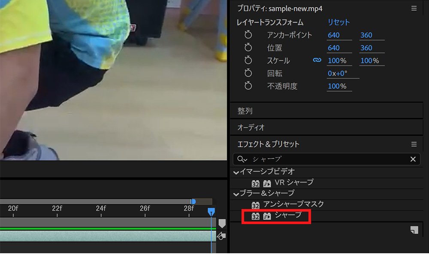Clear the effects search field
429x264 pixels.
click(413, 159)
